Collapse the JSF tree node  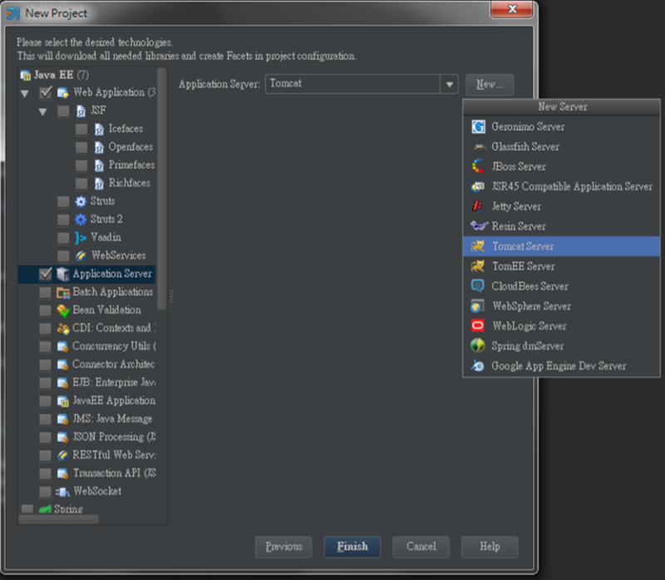point(42,111)
